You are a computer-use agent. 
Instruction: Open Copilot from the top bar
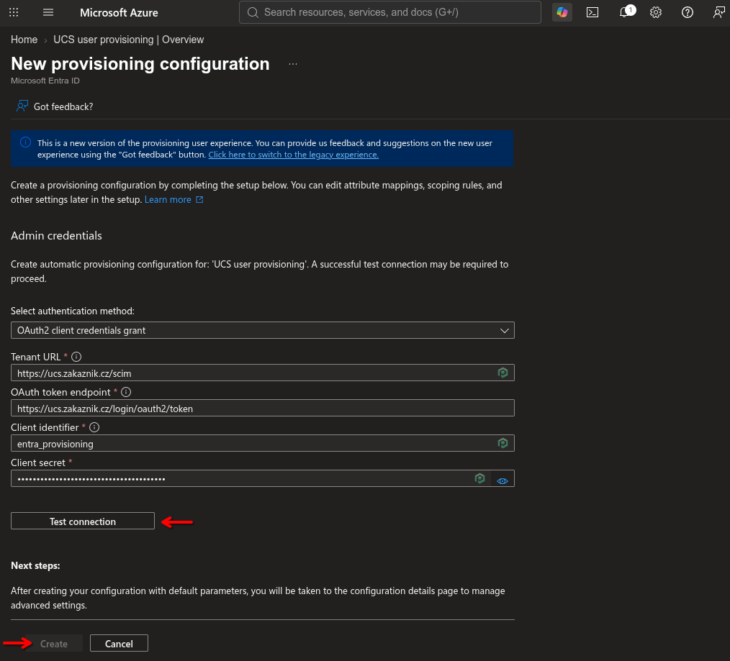coord(562,12)
